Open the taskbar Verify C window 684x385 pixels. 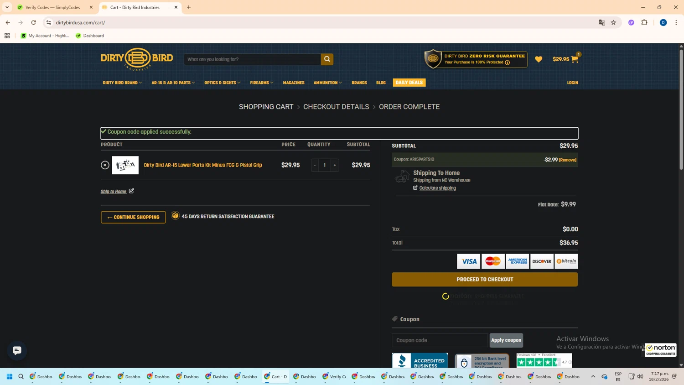click(x=334, y=376)
